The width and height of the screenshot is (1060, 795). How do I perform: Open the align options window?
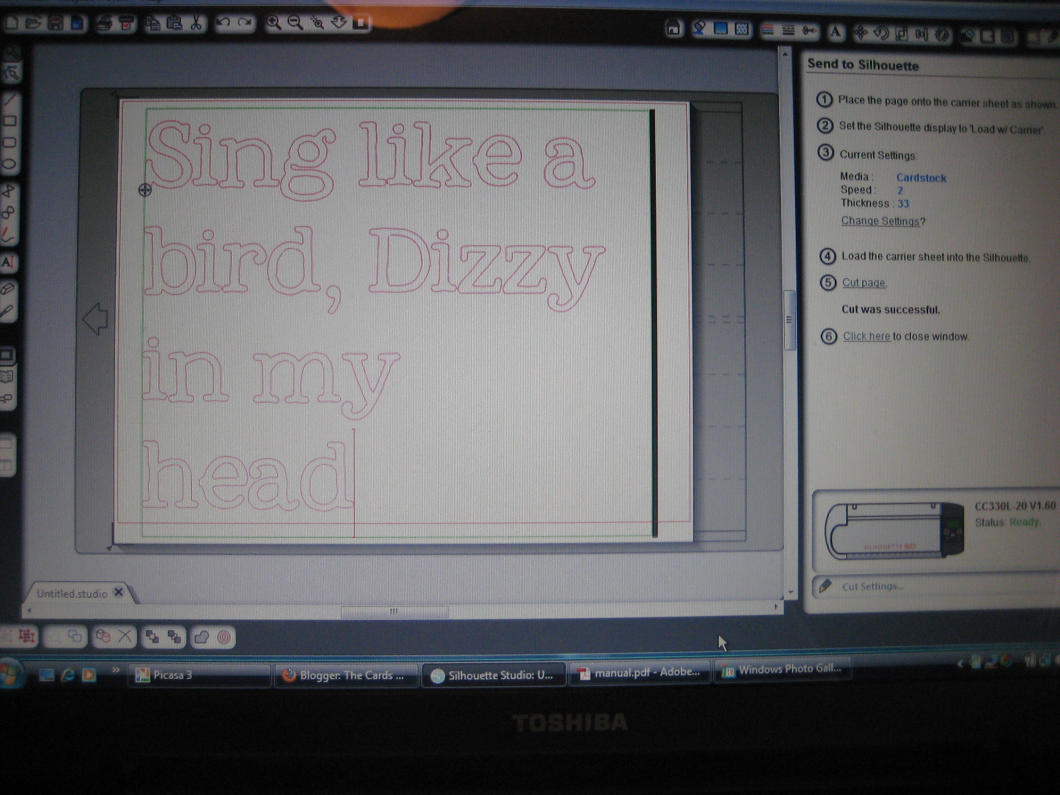click(x=922, y=34)
